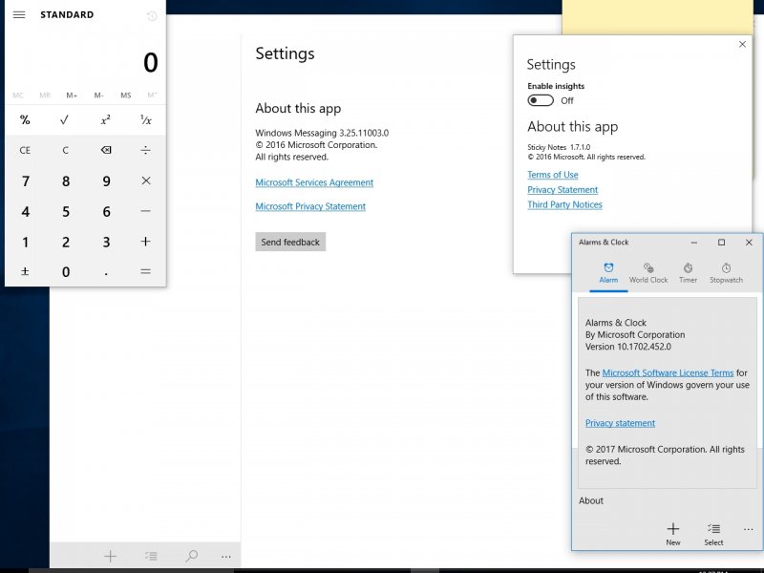Click the plus key in Calculator
The height and width of the screenshot is (573, 764).
(146, 242)
